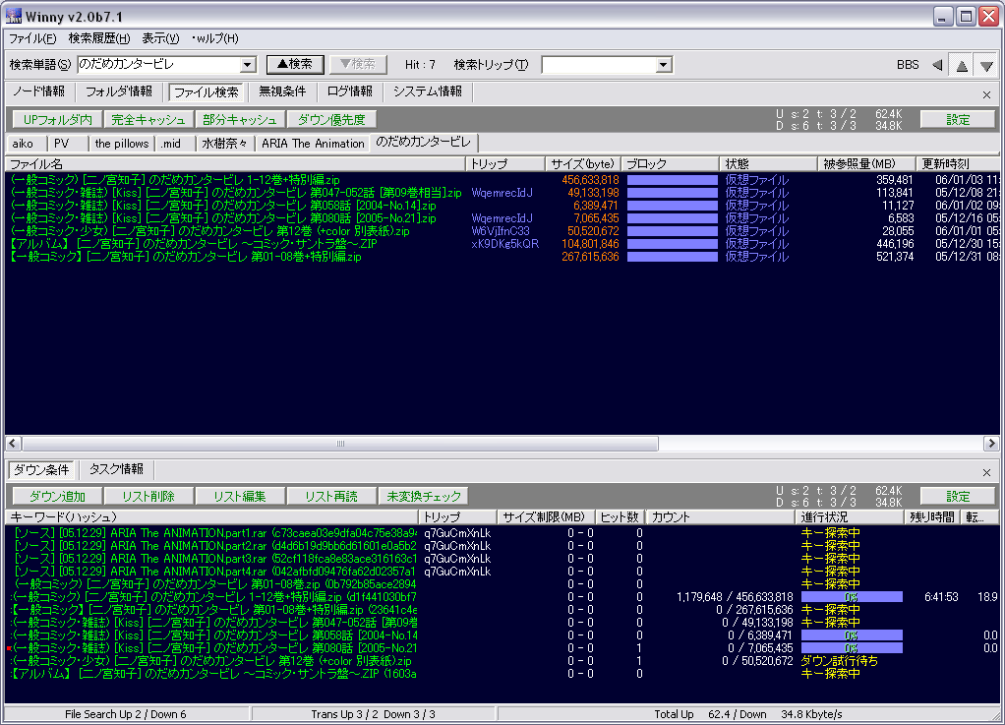Open the 検索履歴 menu
Screen dimensions: 1005x725
pyautogui.click(x=98, y=38)
